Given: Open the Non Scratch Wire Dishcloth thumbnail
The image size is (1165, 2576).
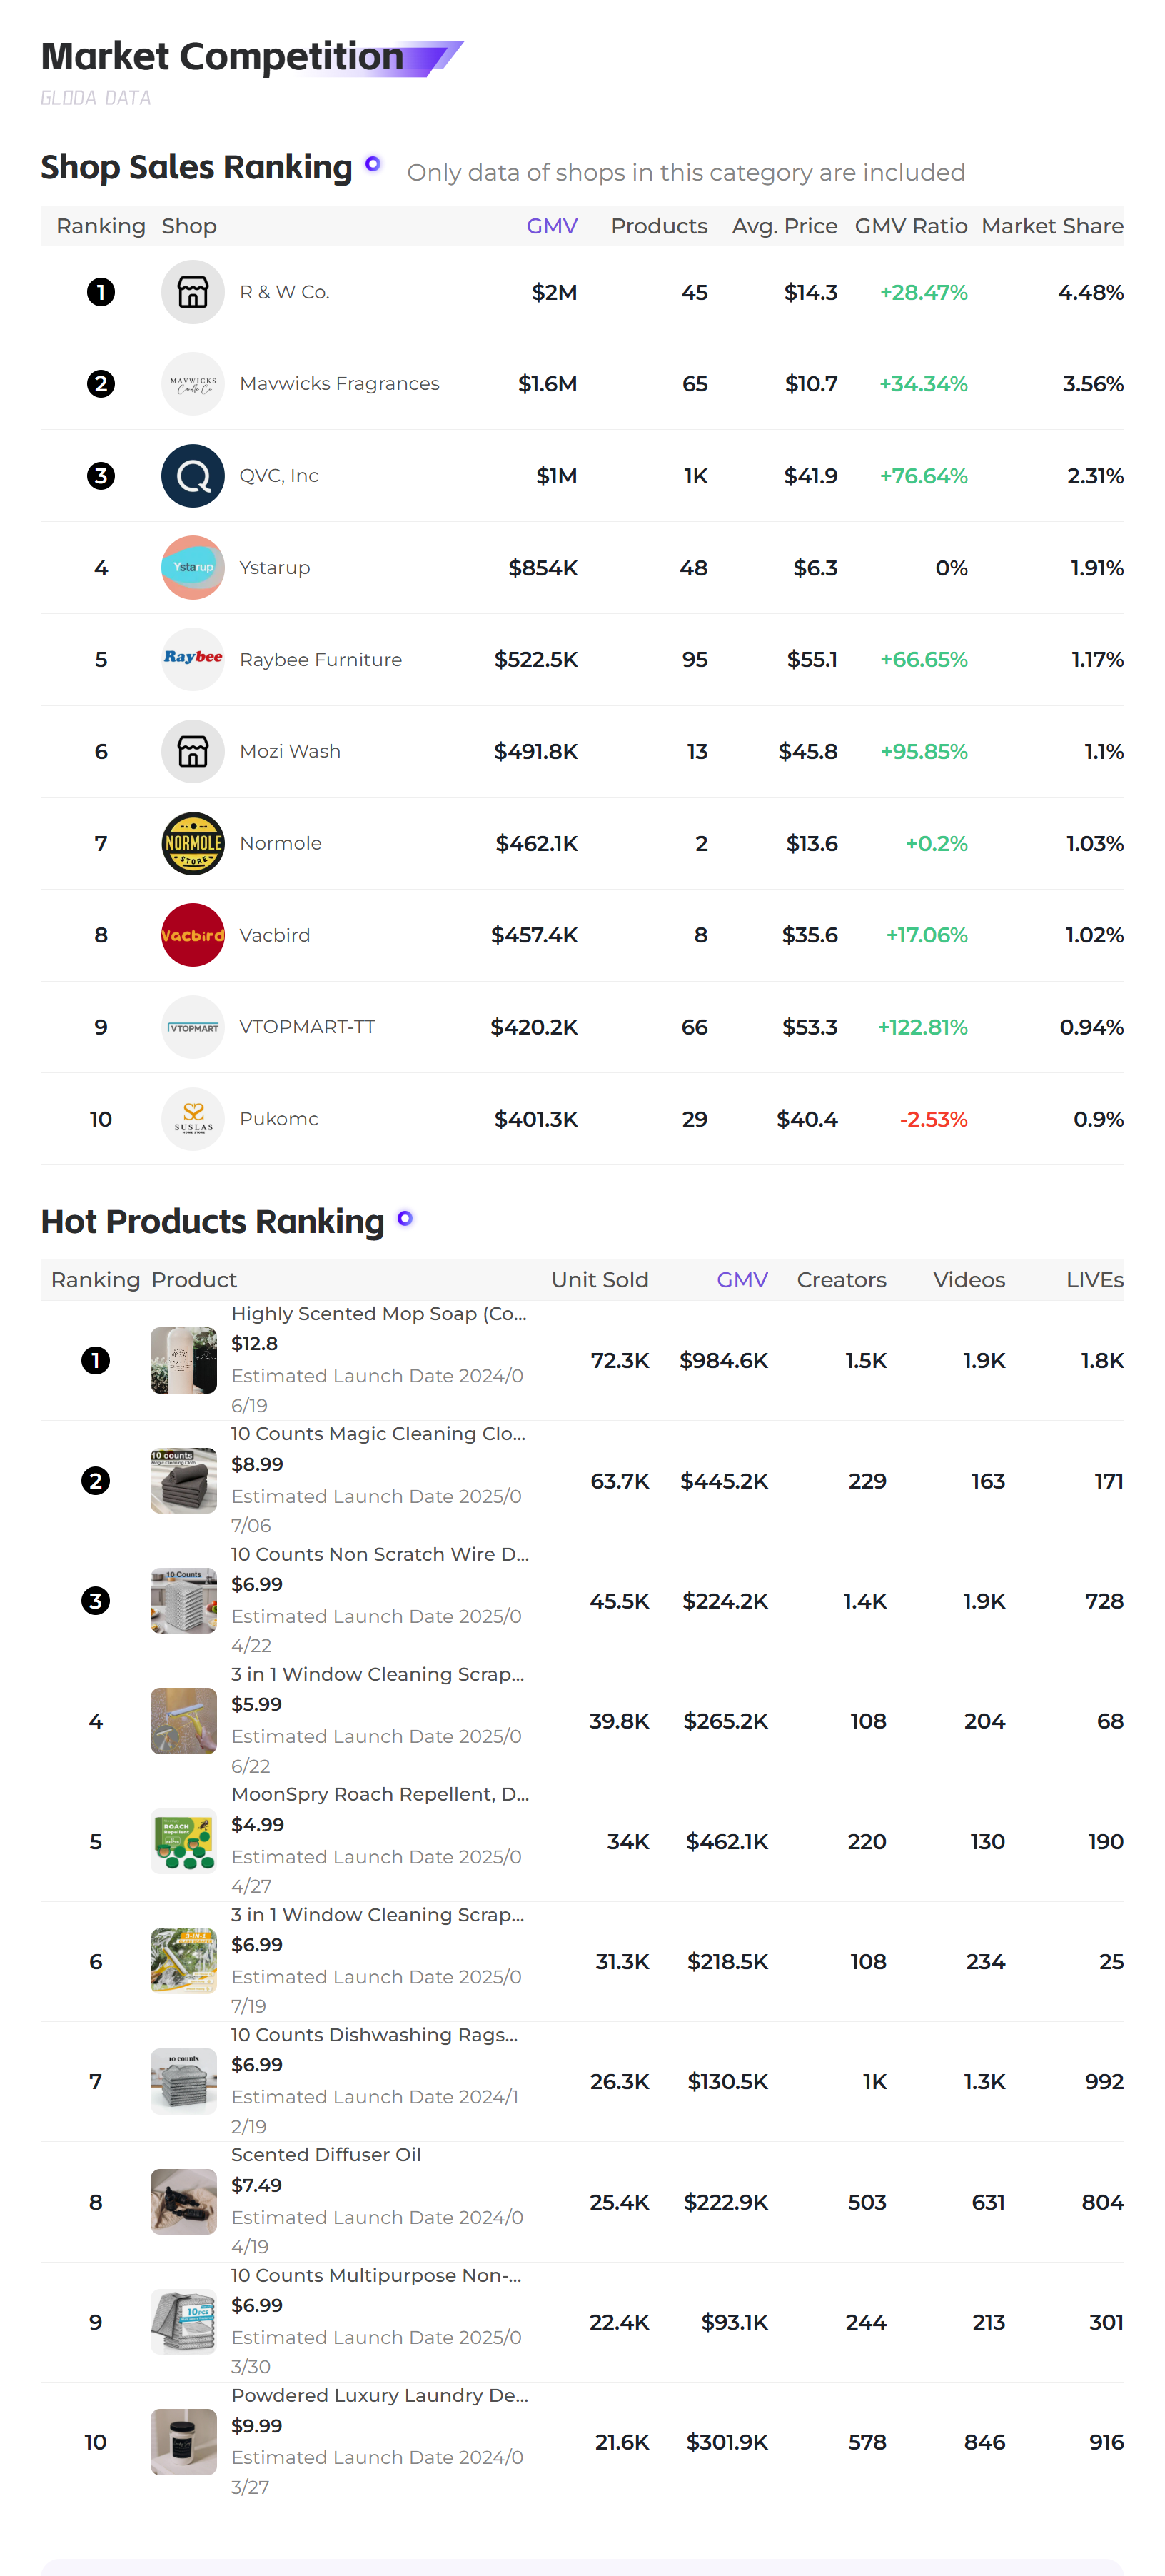Looking at the screenshot, I should pyautogui.click(x=184, y=1601).
